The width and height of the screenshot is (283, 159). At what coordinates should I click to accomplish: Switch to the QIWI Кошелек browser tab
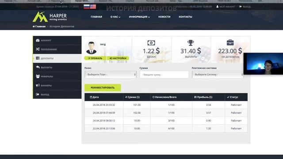[200, 1]
